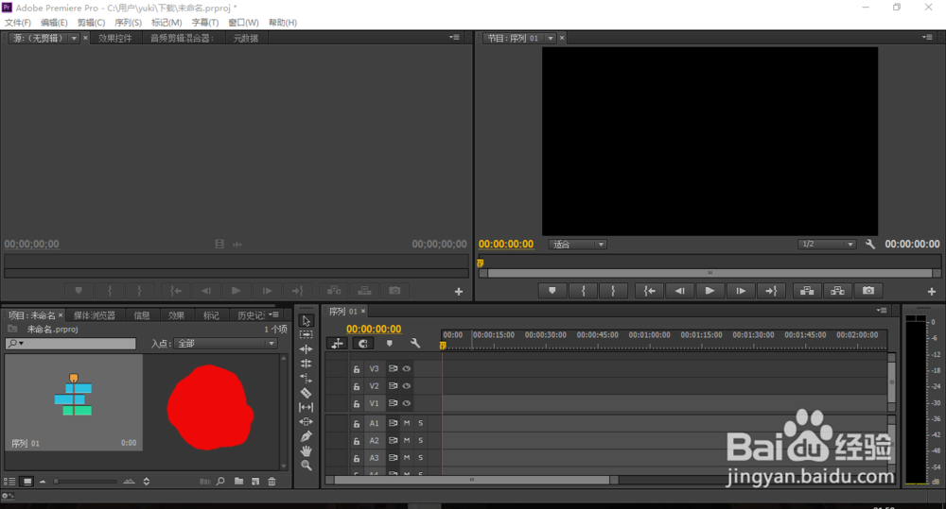The image size is (946, 509).
Task: Toggle insert sequences as nests option
Action: pyautogui.click(x=338, y=344)
